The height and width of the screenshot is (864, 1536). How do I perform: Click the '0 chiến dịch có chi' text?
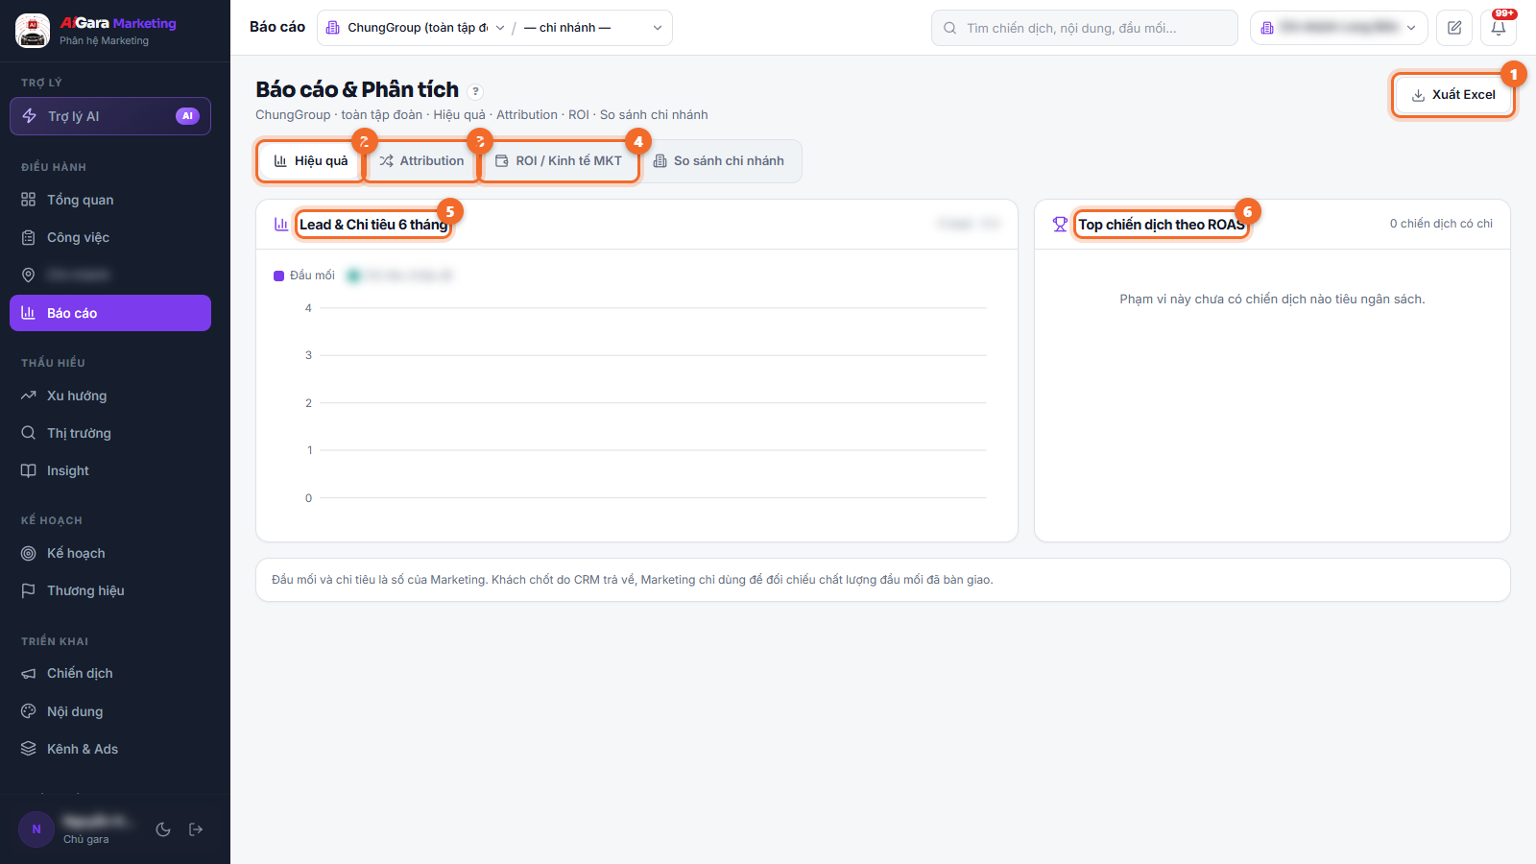(1441, 224)
